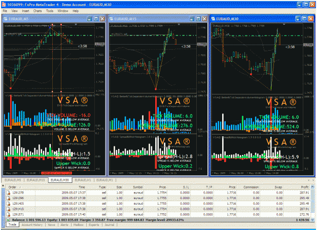Sort orders by the Size column header
This screenshot has width=317, height=230.
pyautogui.click(x=115, y=187)
